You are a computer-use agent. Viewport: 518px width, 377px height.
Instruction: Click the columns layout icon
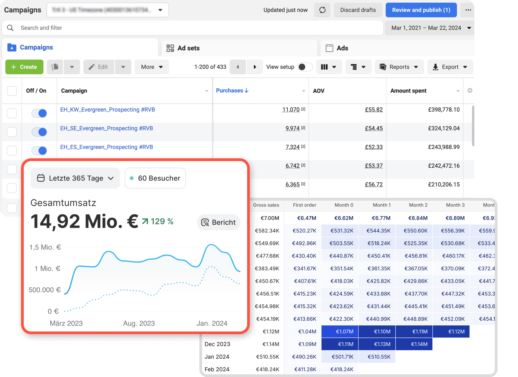tap(324, 67)
